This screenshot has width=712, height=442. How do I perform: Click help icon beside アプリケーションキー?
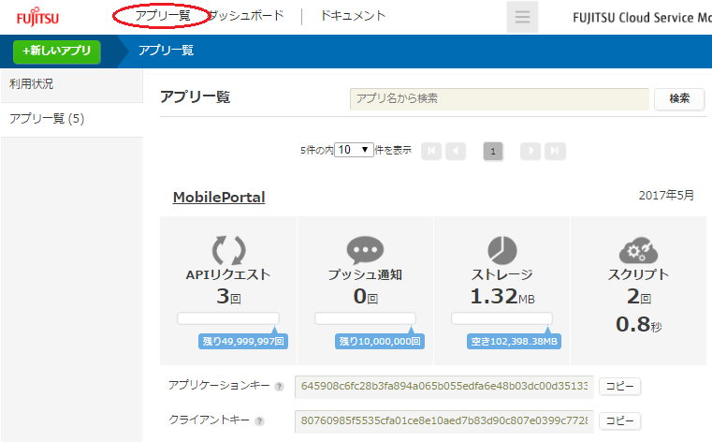click(x=279, y=387)
